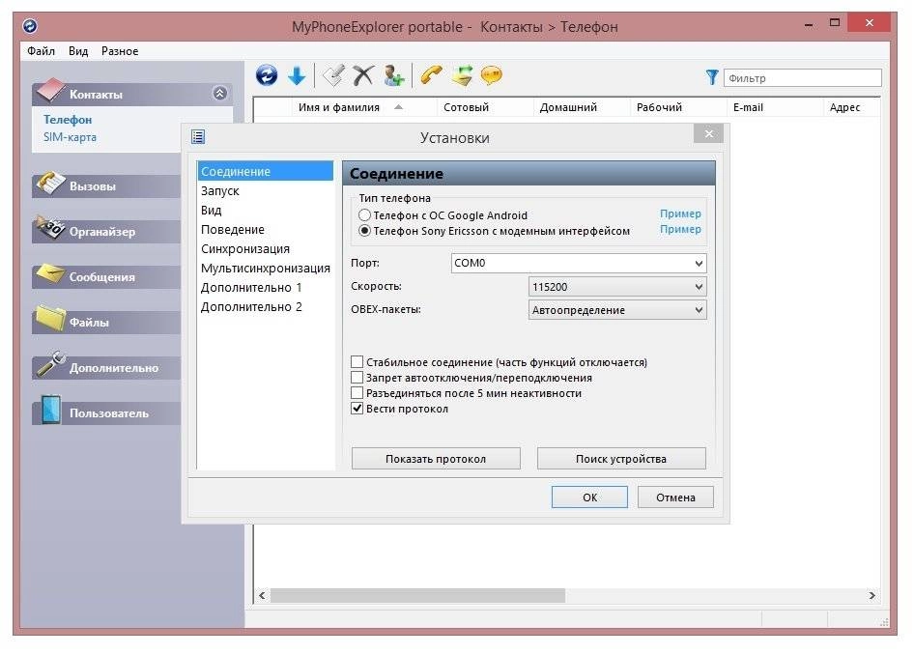Open the Разное menu
This screenshot has height=654, width=914.
(120, 50)
